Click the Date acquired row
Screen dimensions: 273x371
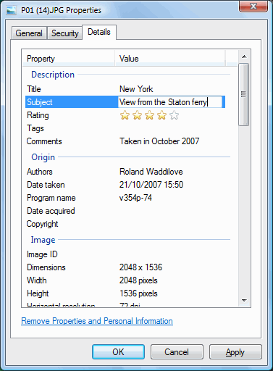(x=51, y=211)
